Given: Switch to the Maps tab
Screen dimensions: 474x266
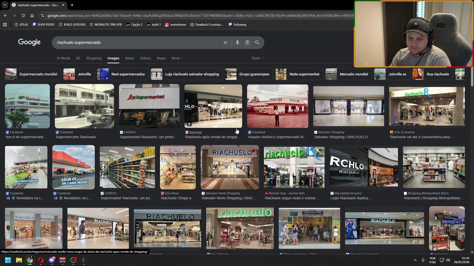Looking at the screenshot, I should (x=161, y=58).
